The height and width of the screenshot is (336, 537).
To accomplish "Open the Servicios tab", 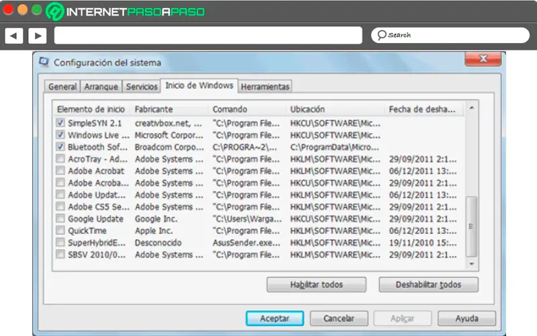I will point(142,87).
